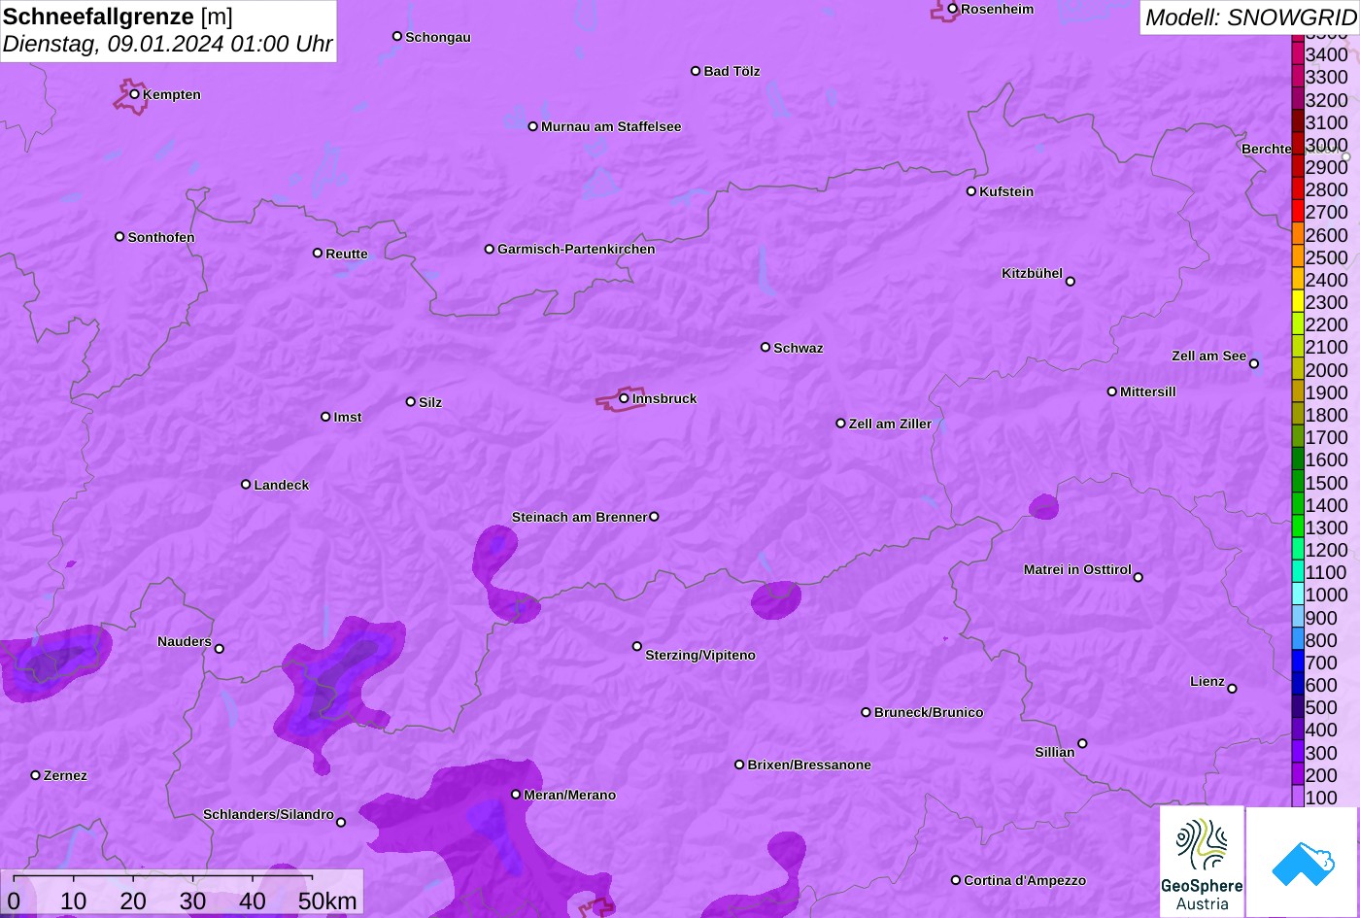Screen dimensions: 1360x918
Task: Click the Sterzing/Vipiteno marker
Action: click(x=637, y=646)
